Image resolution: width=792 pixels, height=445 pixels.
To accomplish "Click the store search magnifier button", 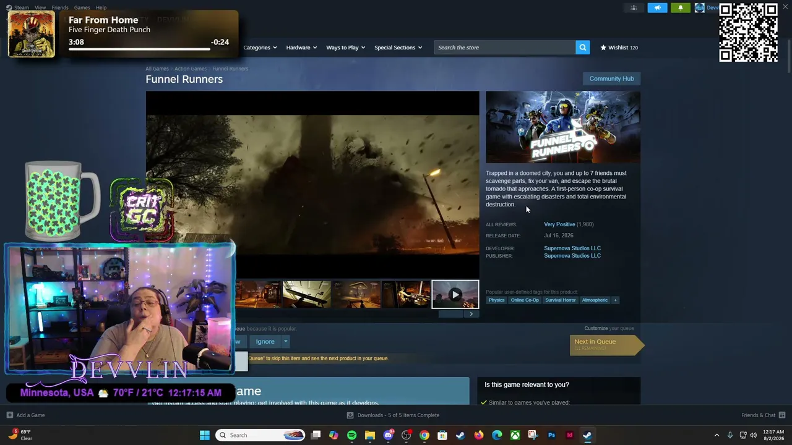I will pos(582,48).
